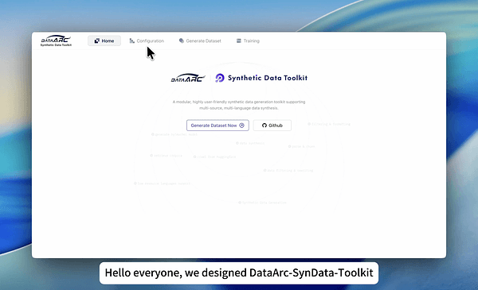
Task: Switch to the Generate Dataset tab
Action: 200,41
